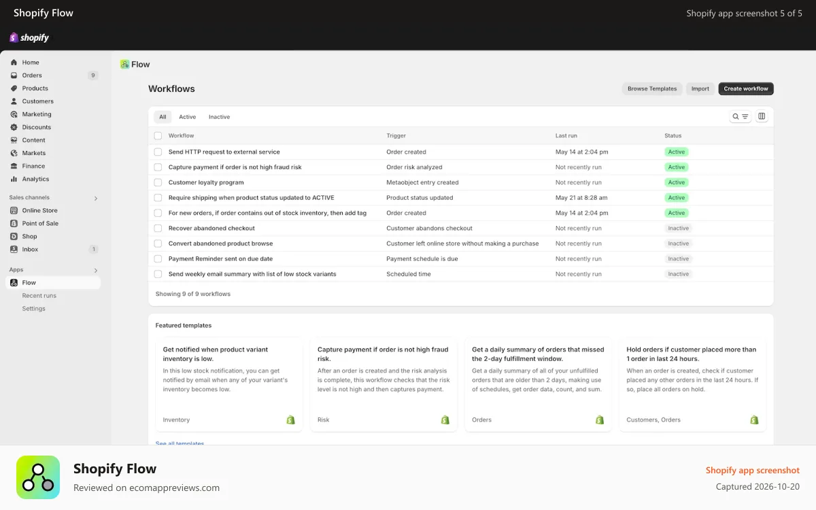
Task: Click the Shop channel icon
Action: [x=14, y=237]
